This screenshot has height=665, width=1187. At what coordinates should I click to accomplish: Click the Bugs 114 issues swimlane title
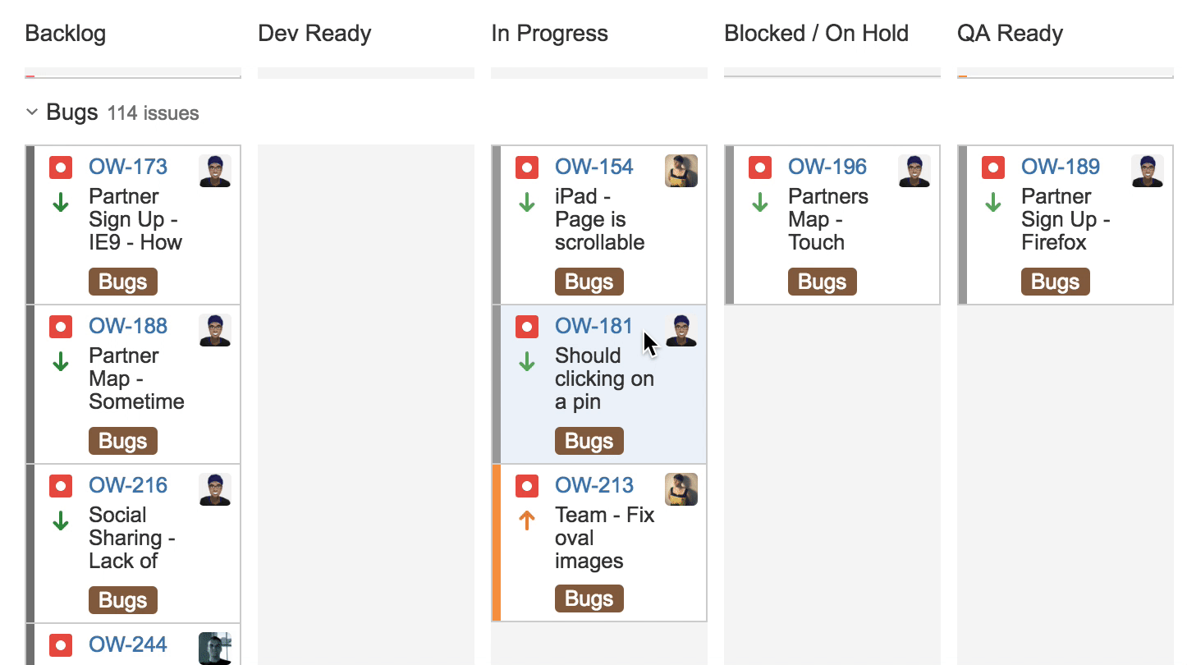point(122,112)
